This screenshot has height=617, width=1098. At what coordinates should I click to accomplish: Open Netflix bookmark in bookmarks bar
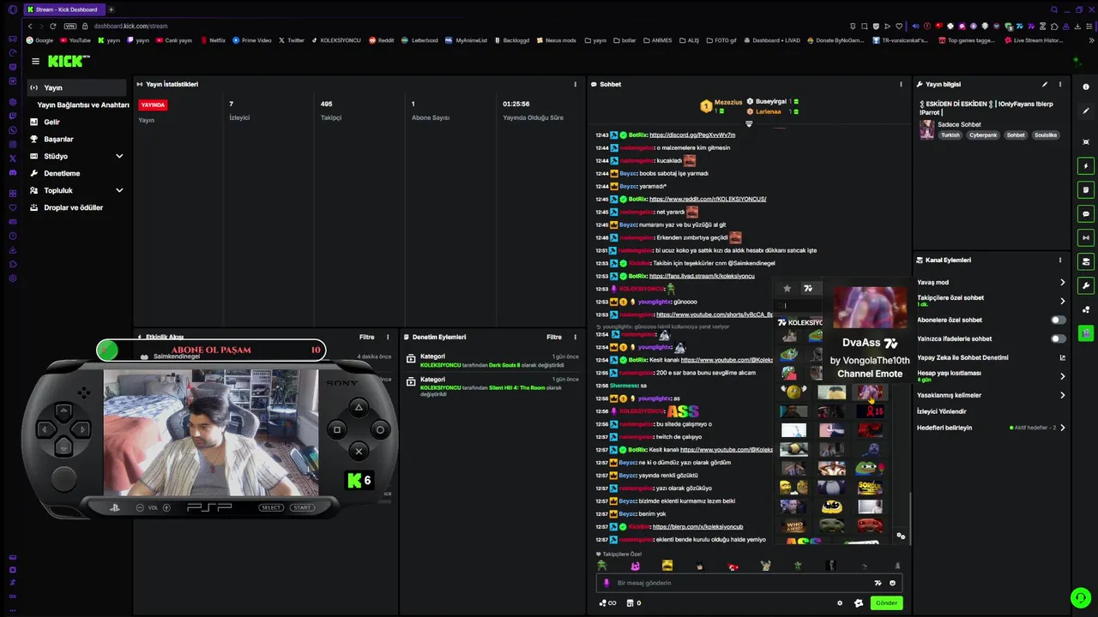[x=213, y=40]
